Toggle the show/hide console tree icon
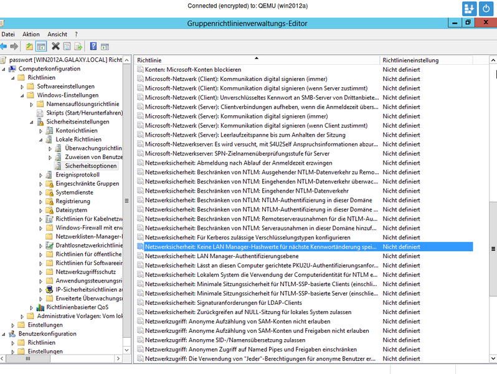Viewport: 497px width, 374px height. (41, 46)
